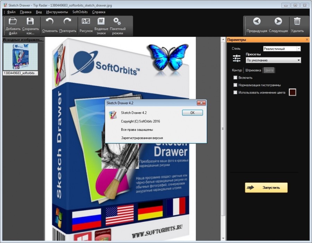This screenshot has height=243, width=312.
Task: Open the Стиль dropdown Реалистичный
Action: (282, 49)
